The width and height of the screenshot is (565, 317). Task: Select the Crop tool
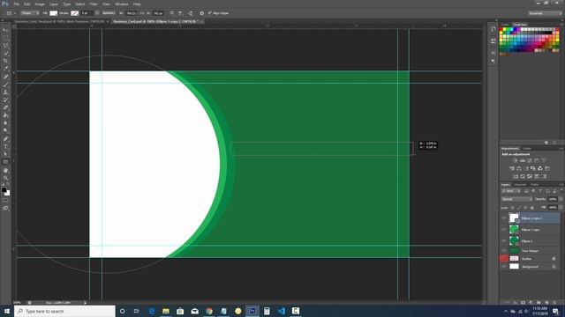tap(5, 61)
